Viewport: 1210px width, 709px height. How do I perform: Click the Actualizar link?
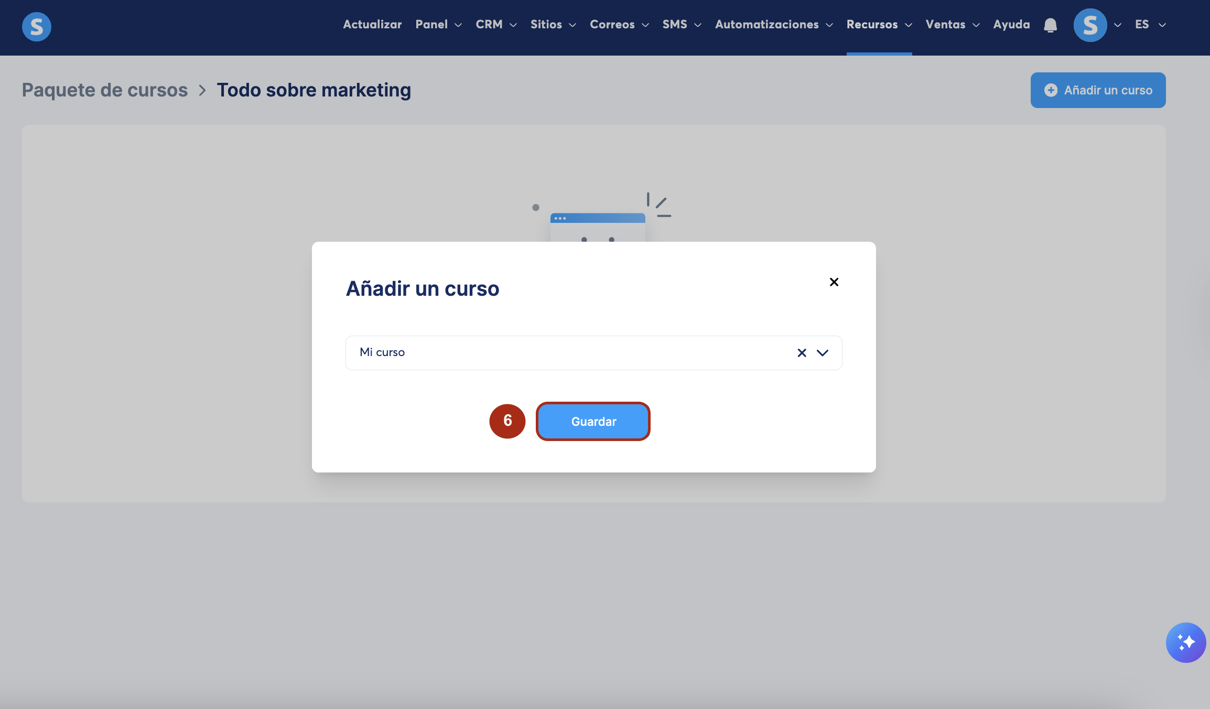tap(372, 25)
